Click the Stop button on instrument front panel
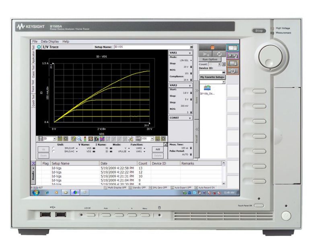The width and height of the screenshot is (310, 246). 259,31
